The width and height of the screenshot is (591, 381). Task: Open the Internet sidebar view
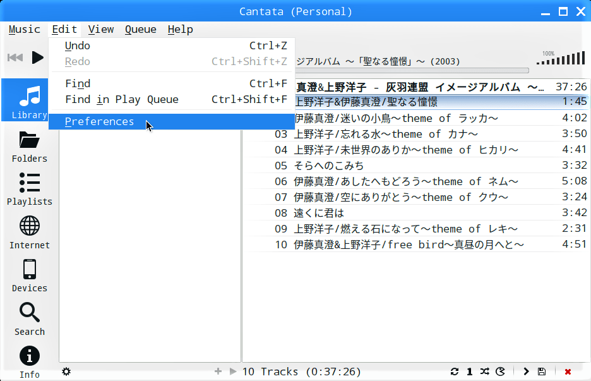pos(30,233)
